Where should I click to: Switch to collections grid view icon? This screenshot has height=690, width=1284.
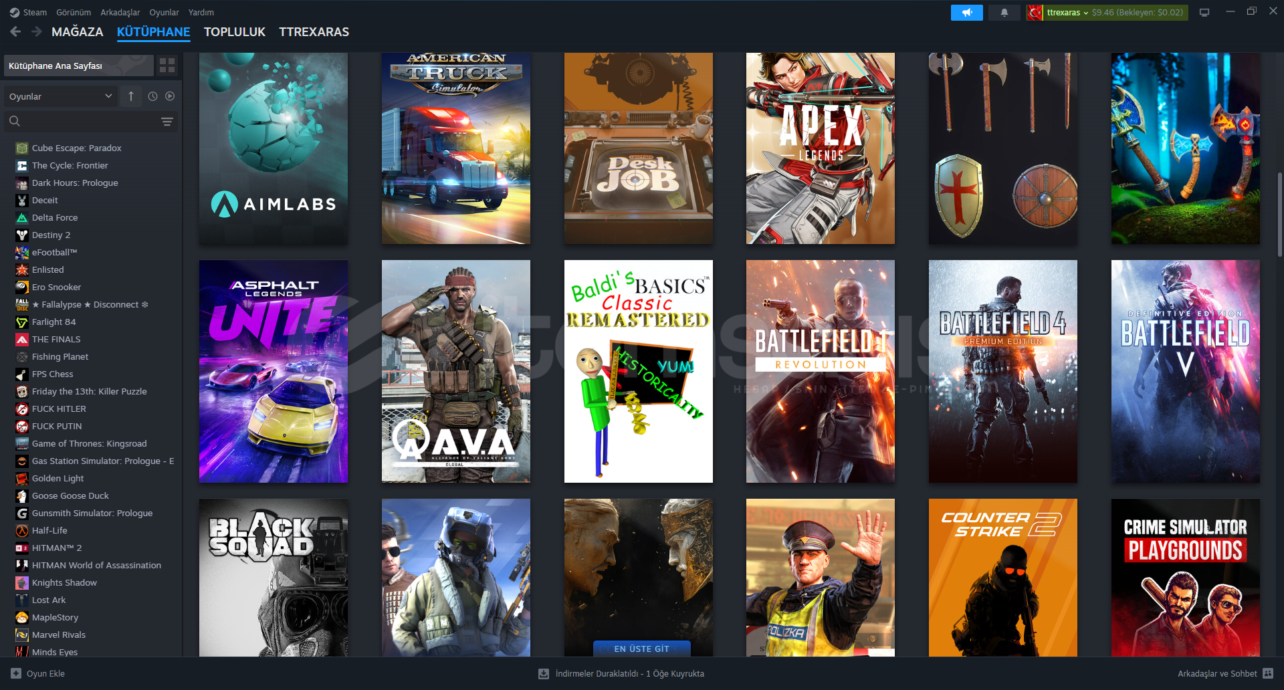point(167,66)
